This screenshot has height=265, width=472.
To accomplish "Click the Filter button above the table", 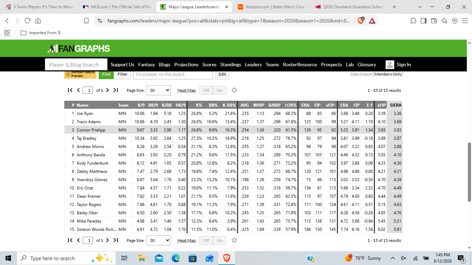I will (x=122, y=74).
